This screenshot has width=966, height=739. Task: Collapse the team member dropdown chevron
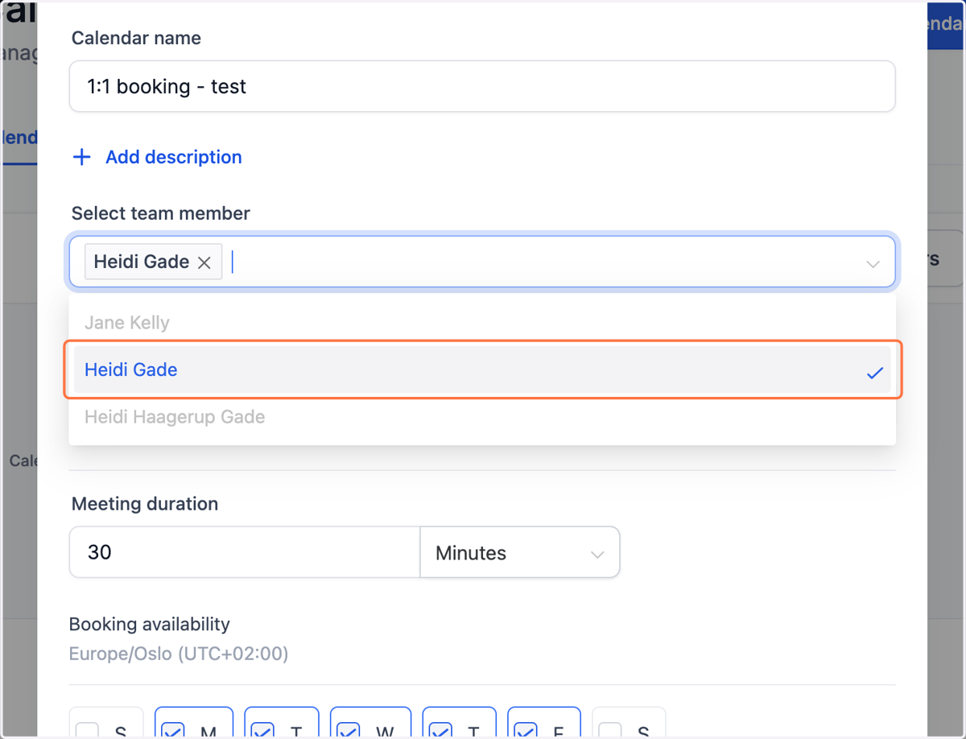click(x=873, y=263)
